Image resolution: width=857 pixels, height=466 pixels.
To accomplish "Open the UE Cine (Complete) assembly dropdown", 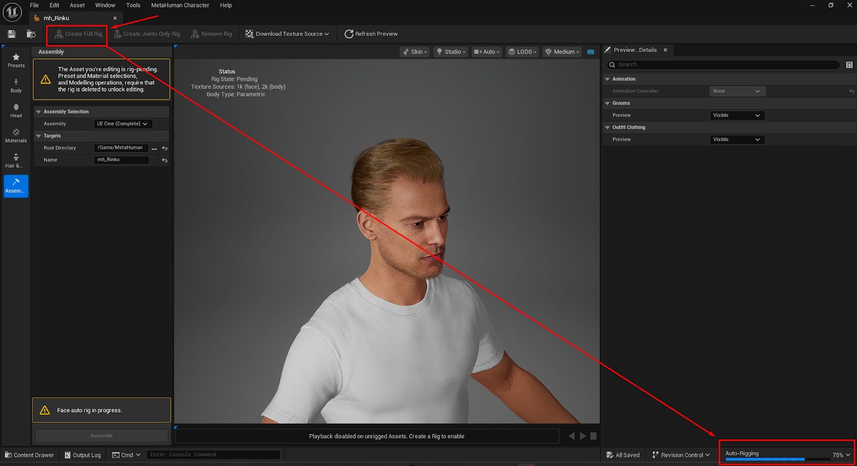I will (123, 124).
